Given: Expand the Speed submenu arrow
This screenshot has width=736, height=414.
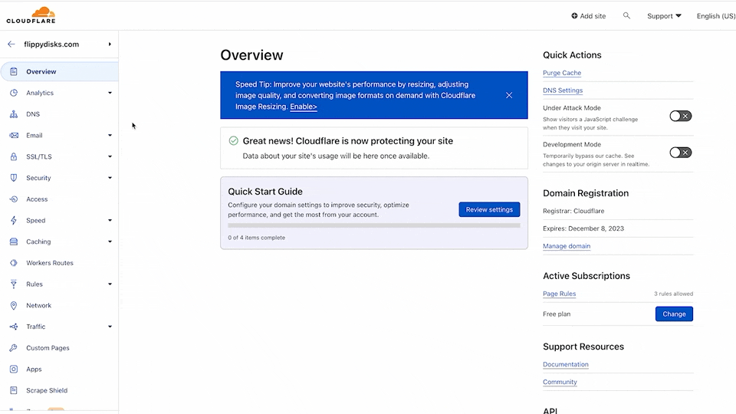Looking at the screenshot, I should tap(110, 220).
